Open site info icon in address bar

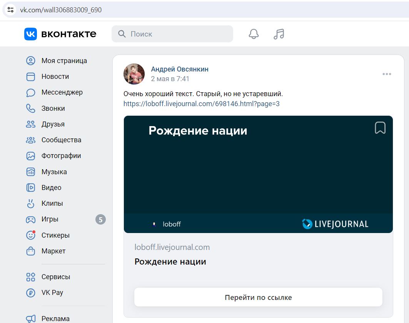pos(10,10)
